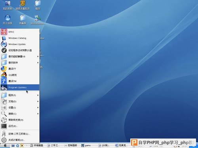Screen dimensions: 198x148
Task: Launch 腾讯TT browser from the menu
Action: pos(20,69)
